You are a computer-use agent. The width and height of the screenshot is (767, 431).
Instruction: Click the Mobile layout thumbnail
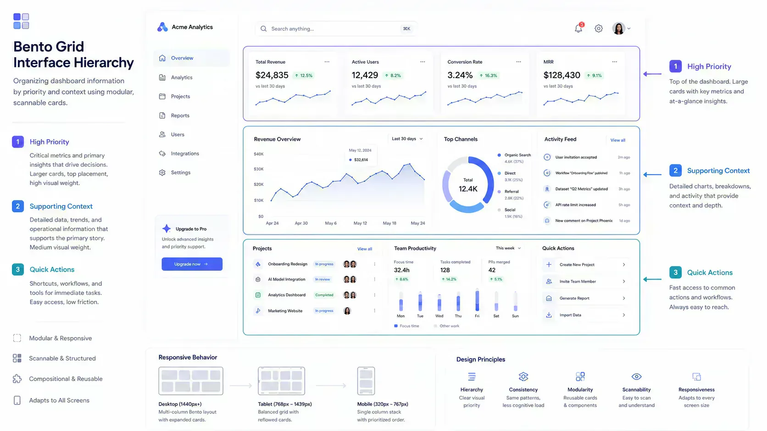point(366,381)
